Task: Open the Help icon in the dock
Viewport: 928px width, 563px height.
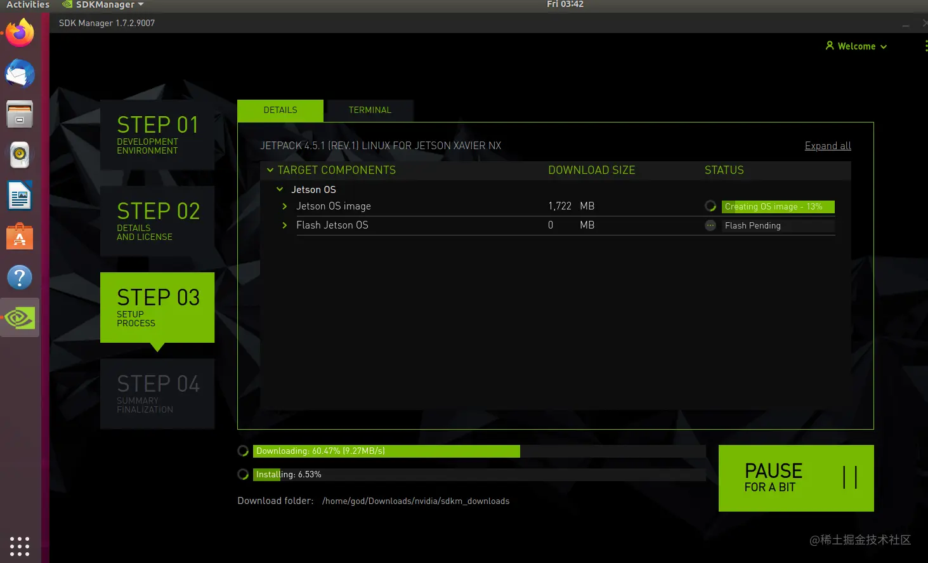Action: coord(20,277)
